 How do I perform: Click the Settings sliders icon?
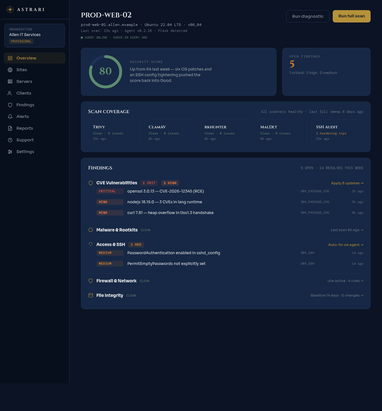pos(10,152)
